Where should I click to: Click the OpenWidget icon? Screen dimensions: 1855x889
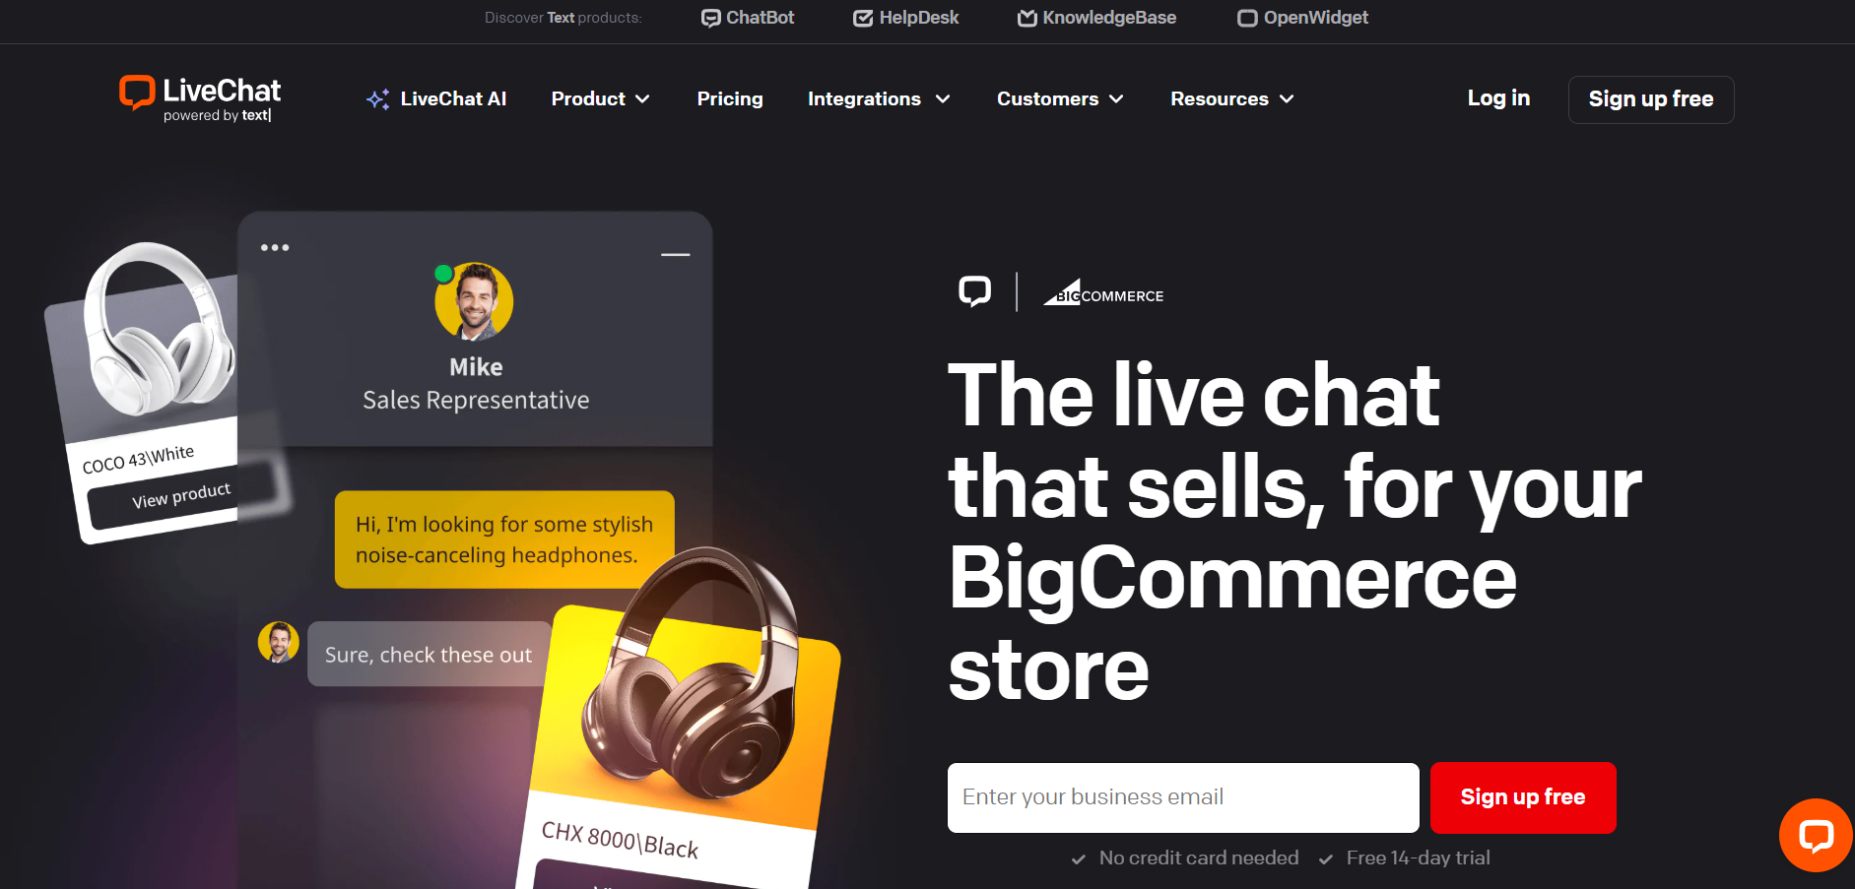pyautogui.click(x=1247, y=18)
